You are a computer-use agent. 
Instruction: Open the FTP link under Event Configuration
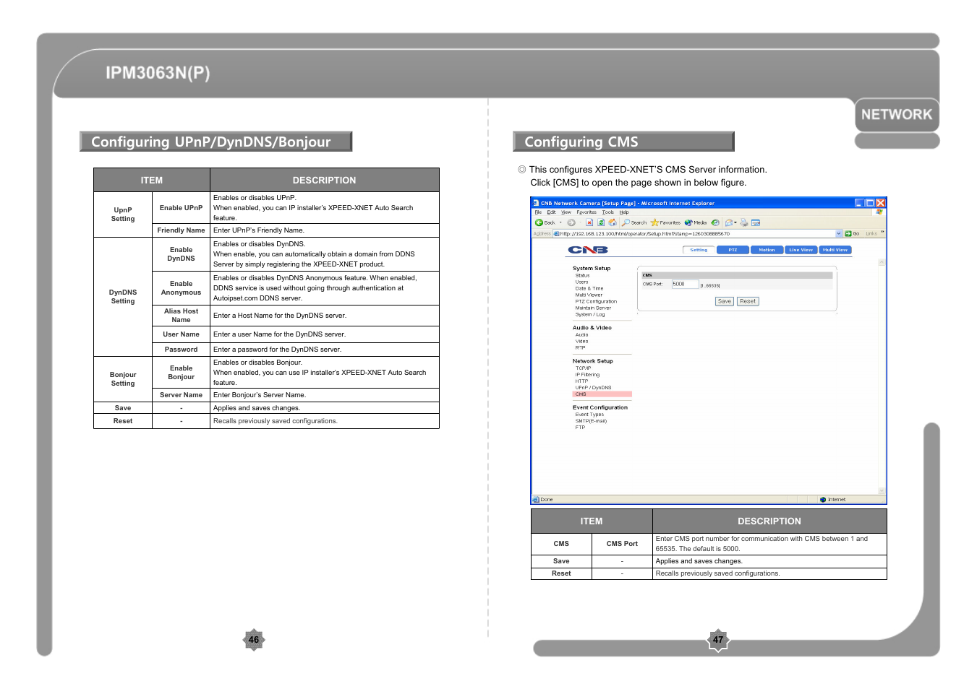pos(580,428)
